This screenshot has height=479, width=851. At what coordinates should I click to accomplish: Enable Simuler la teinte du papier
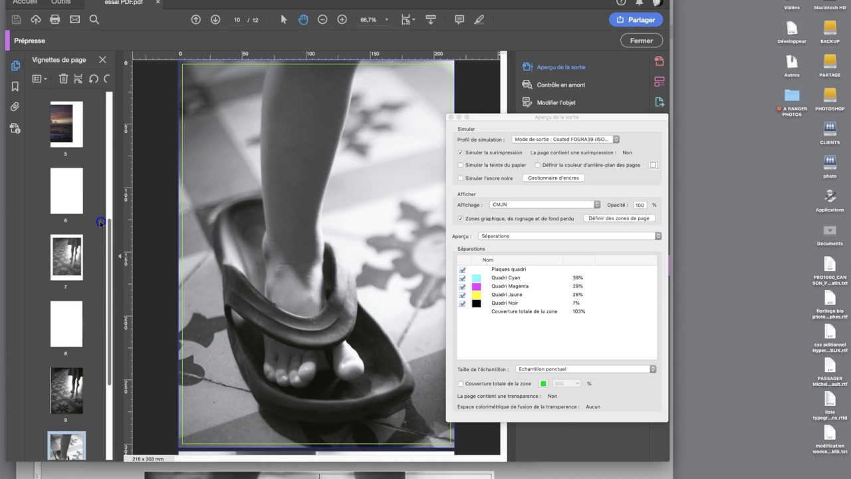(x=461, y=165)
